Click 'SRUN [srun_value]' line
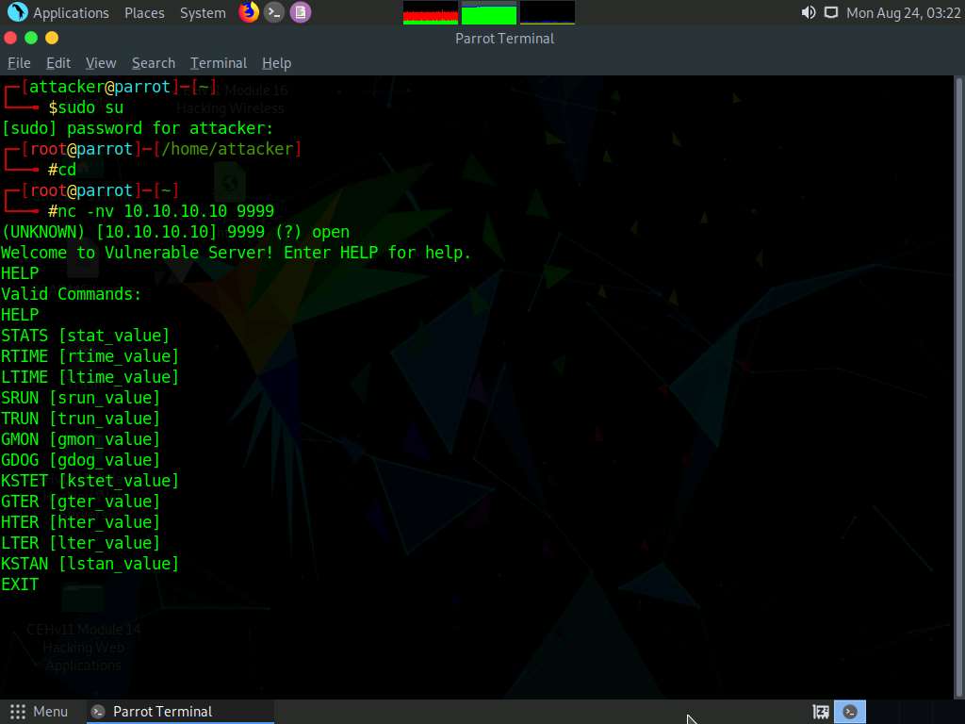The height and width of the screenshot is (724, 965). click(x=81, y=398)
